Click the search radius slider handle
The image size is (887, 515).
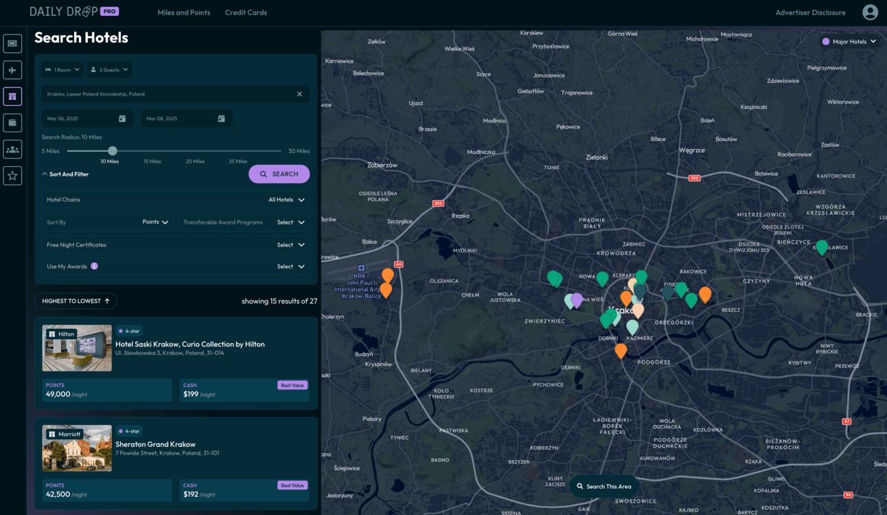(x=113, y=151)
